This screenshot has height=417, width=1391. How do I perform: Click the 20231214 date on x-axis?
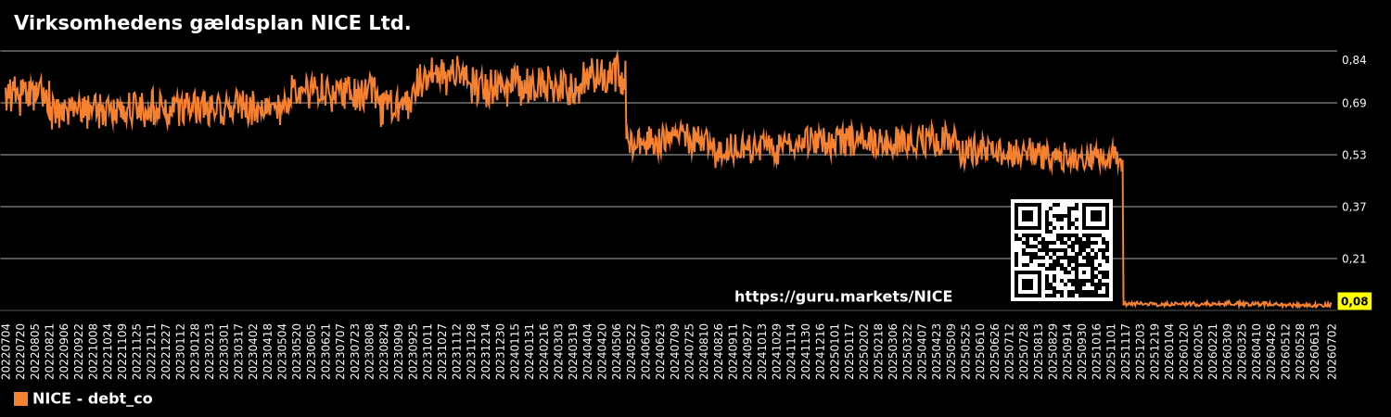point(486,350)
